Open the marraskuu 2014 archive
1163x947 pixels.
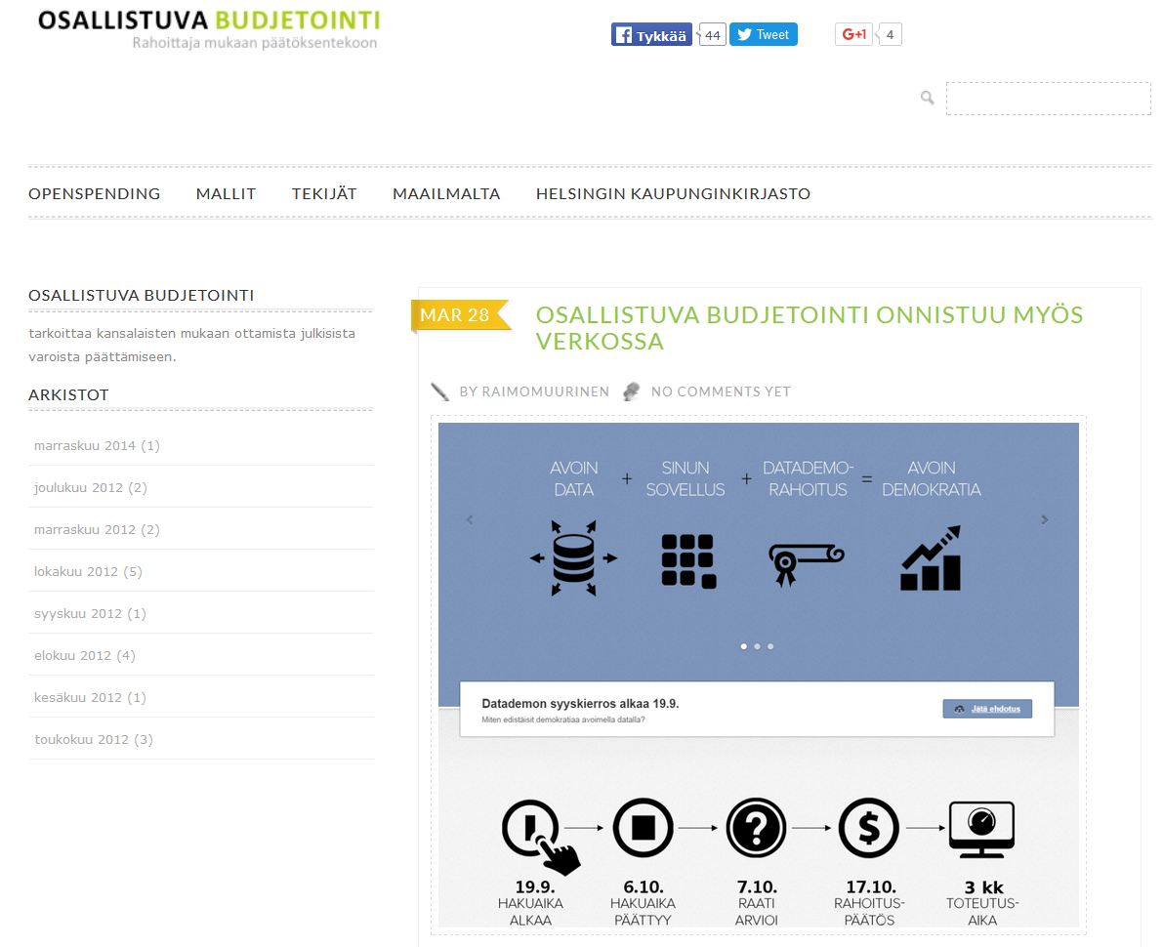pos(97,446)
